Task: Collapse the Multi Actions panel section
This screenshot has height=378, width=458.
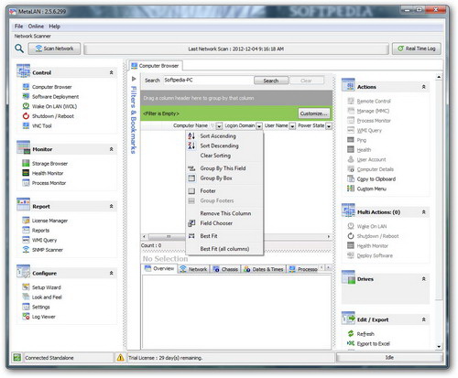Action: tap(424, 212)
